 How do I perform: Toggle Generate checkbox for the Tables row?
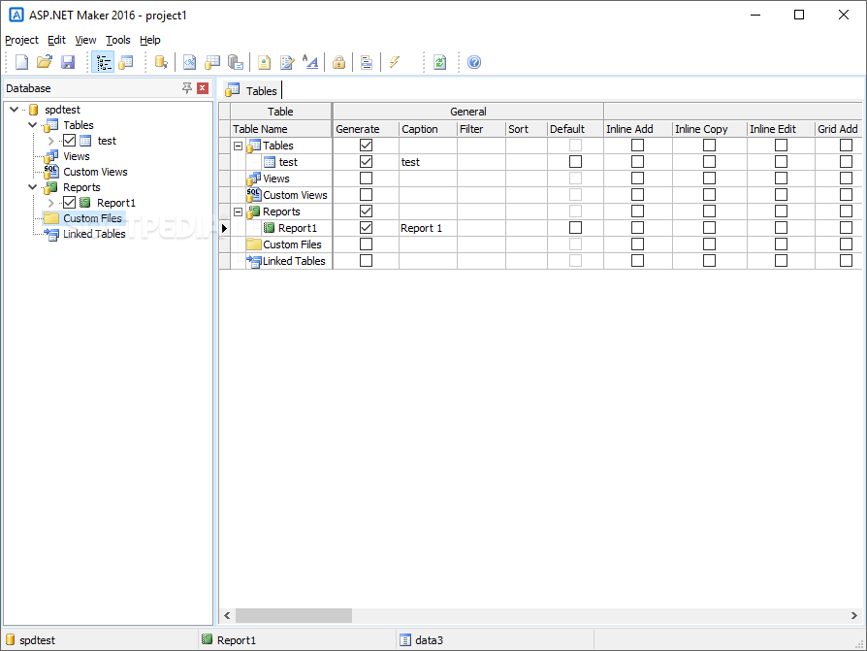[366, 145]
